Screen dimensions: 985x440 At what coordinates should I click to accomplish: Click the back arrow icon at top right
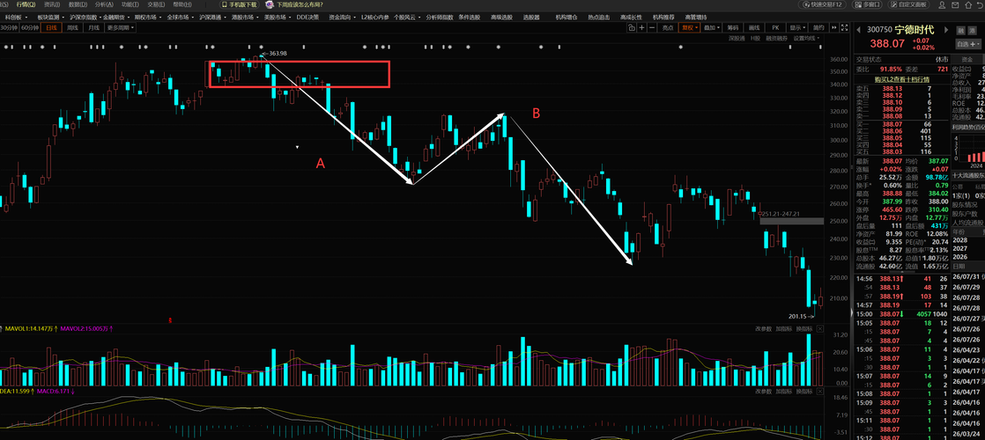point(980,5)
